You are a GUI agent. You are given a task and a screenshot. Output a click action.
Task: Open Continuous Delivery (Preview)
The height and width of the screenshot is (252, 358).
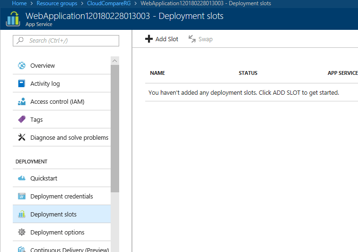(x=61, y=247)
